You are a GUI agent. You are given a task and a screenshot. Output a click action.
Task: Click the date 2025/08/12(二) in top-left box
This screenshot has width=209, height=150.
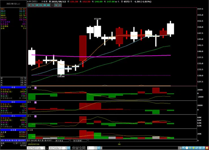(13, 4)
